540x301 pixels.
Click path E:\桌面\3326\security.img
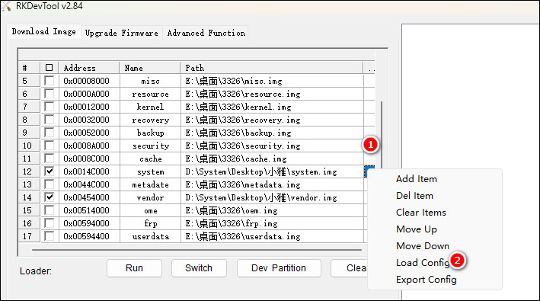click(243, 146)
